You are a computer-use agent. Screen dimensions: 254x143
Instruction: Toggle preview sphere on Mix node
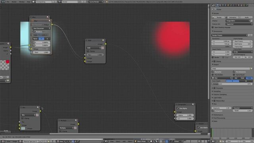tap(38, 107)
